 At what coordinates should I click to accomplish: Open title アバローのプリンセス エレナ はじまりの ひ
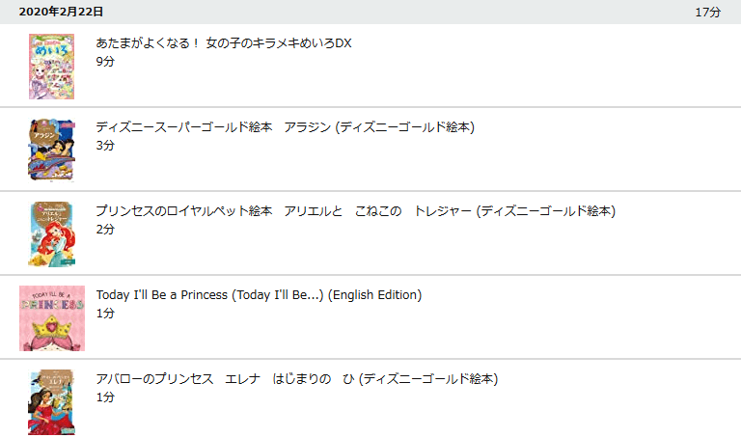point(297,379)
